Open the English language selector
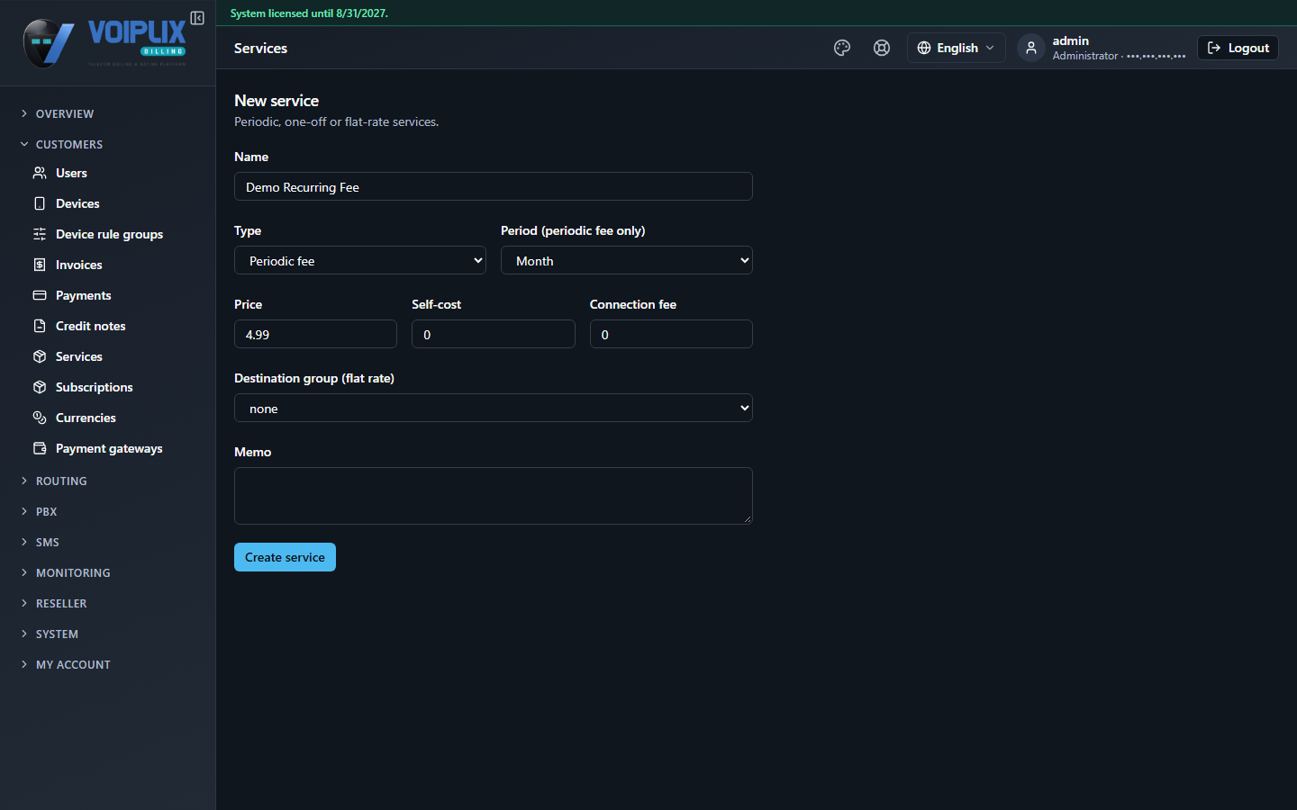Screen dimensions: 1297x810 click(956, 48)
